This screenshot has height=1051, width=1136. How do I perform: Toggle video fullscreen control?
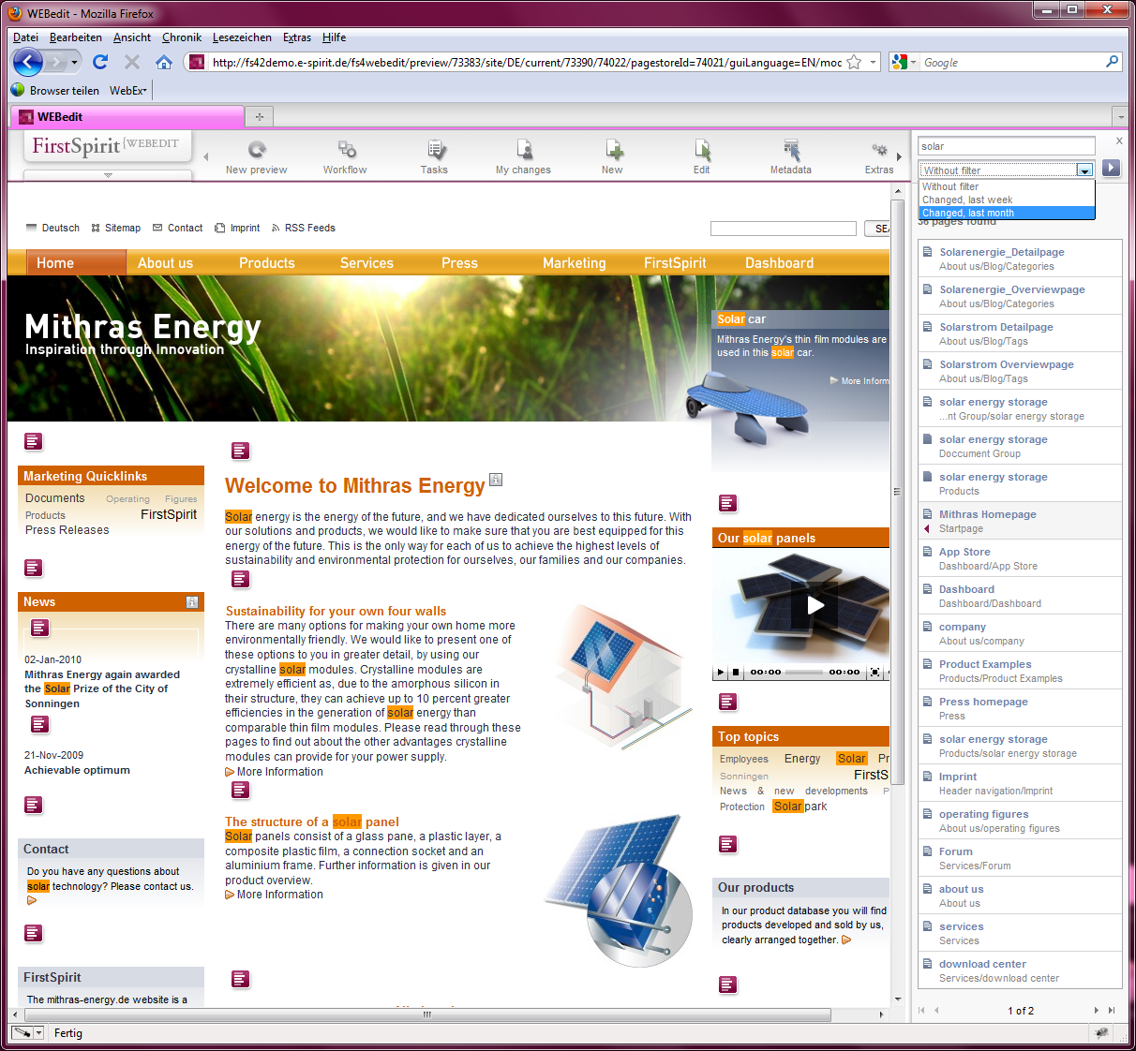click(874, 672)
